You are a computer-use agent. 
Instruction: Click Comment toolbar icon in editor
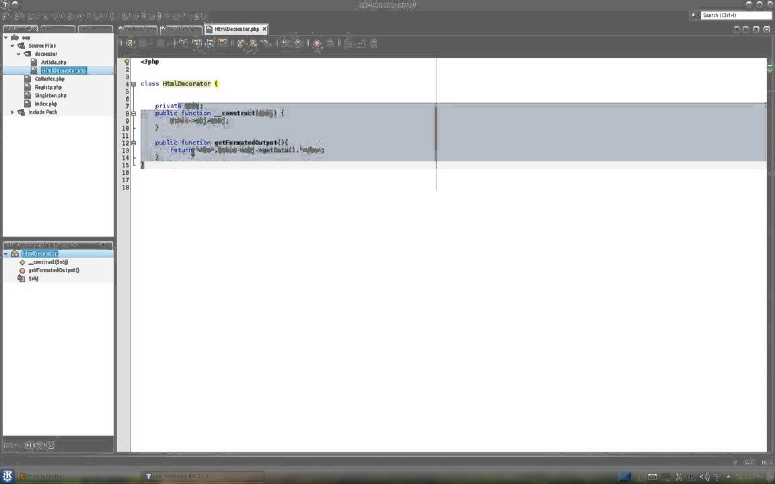pos(348,44)
